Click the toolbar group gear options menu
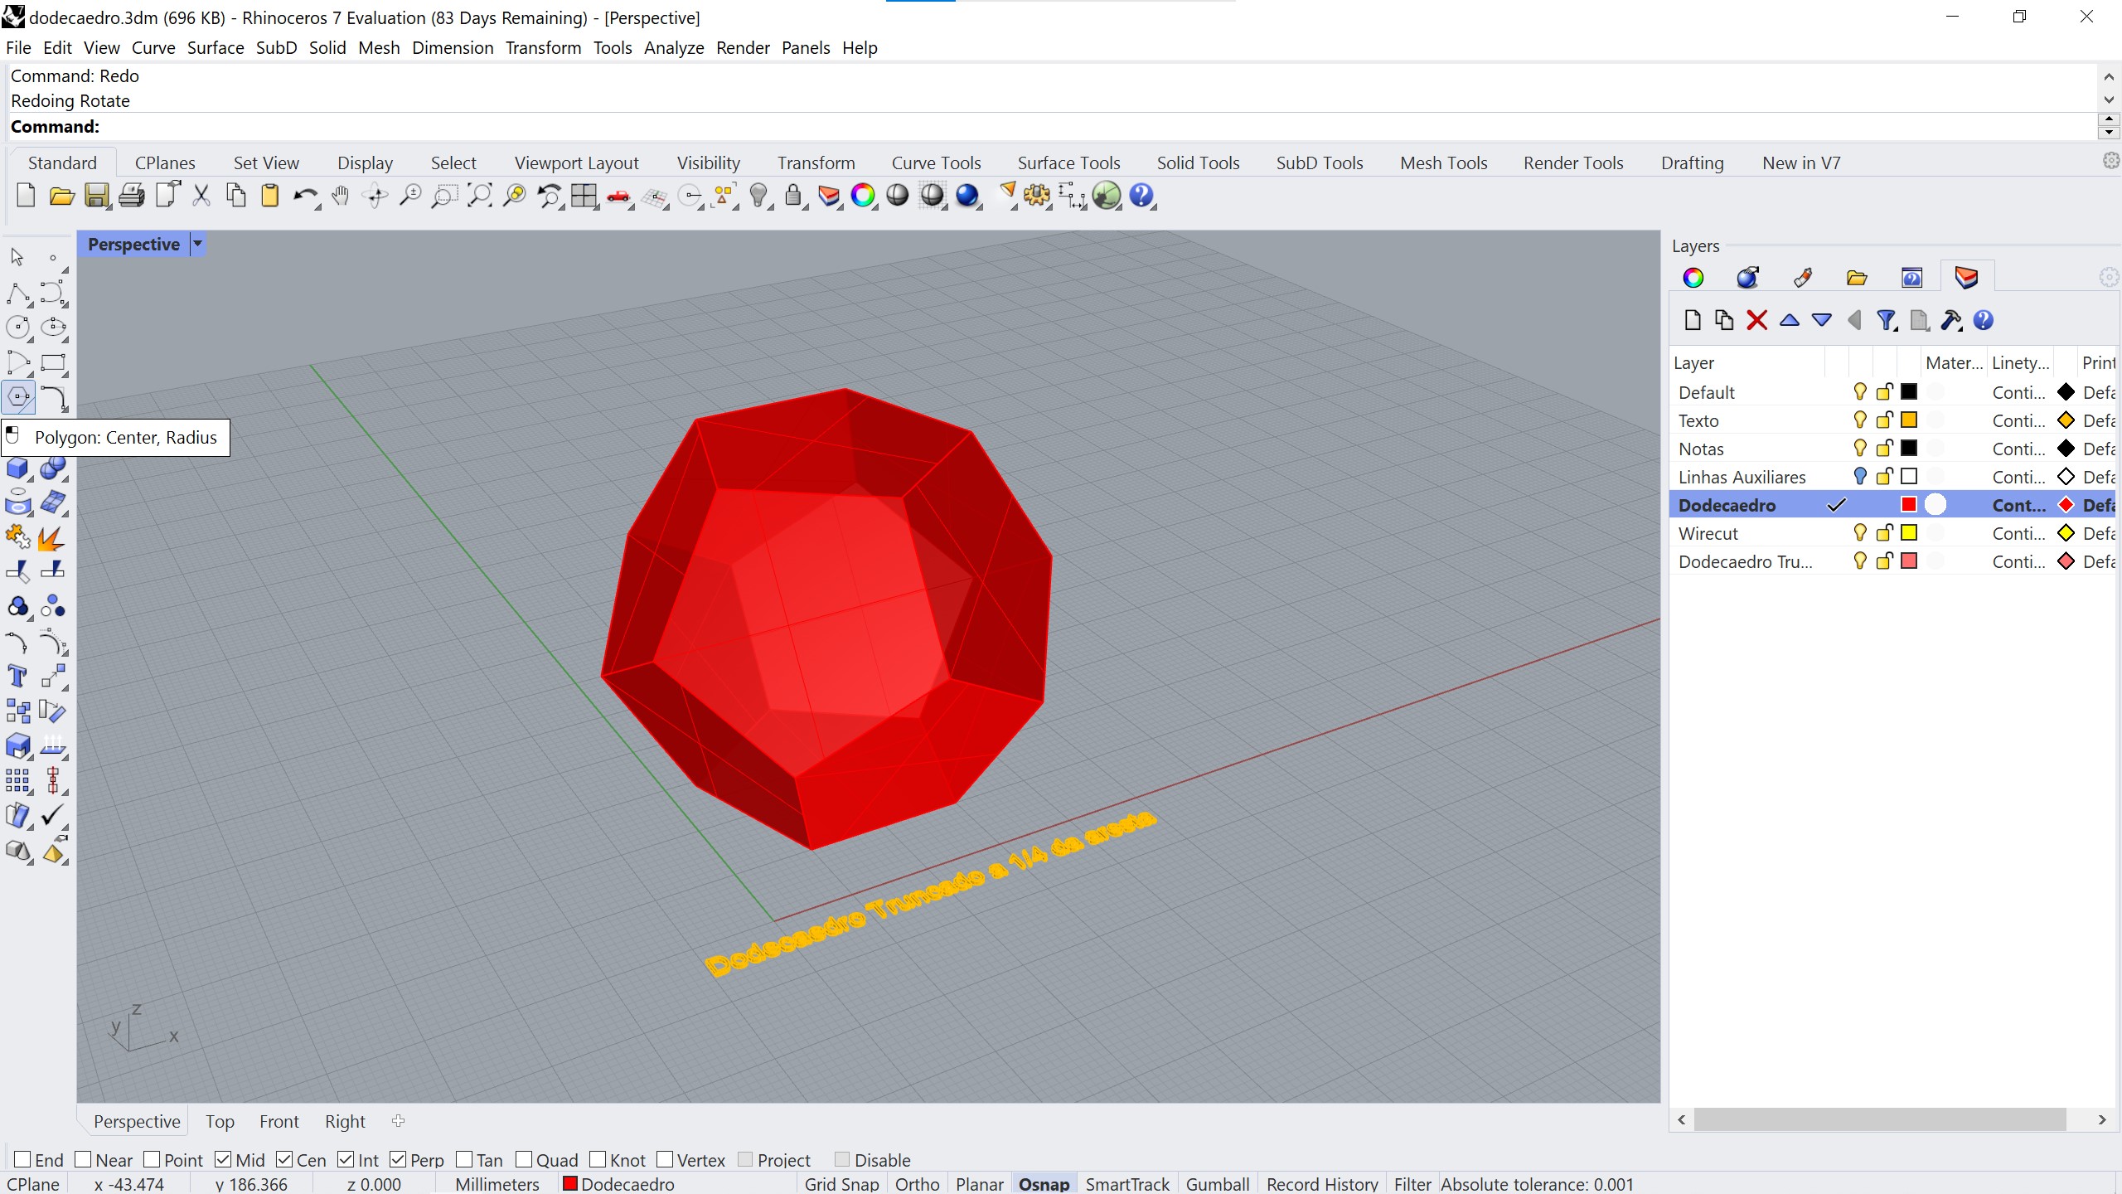Screen dimensions: 2122x1194 coord(2110,161)
